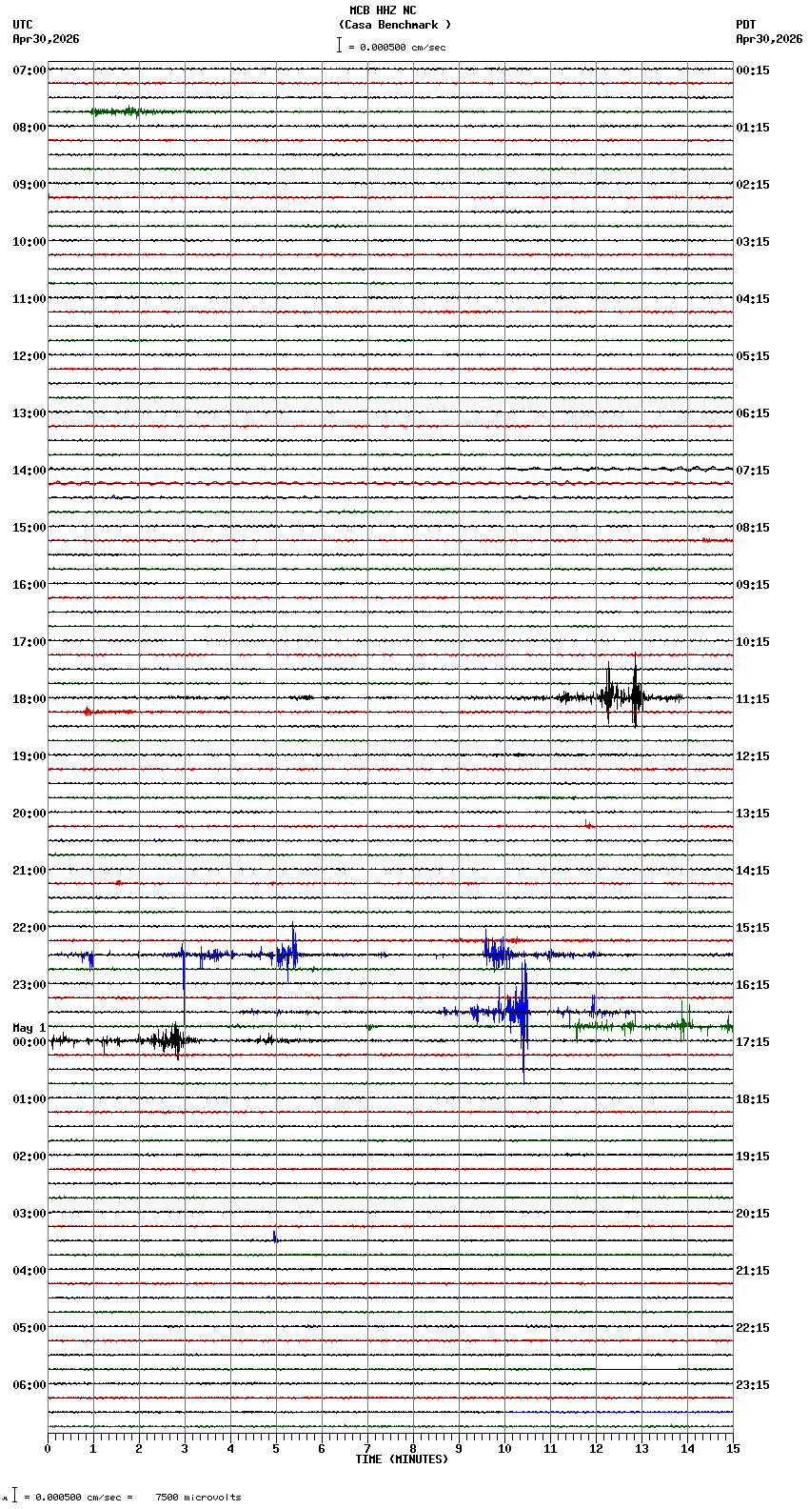The width and height of the screenshot is (809, 1509).
Task: Click the x-axis tick label '5'
Action: tap(276, 1449)
